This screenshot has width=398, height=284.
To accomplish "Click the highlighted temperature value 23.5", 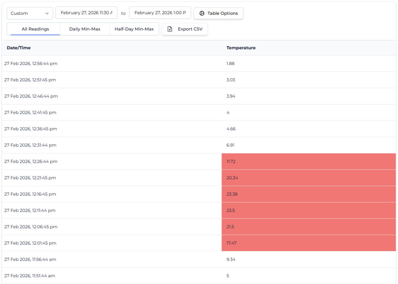I will pos(231,211).
